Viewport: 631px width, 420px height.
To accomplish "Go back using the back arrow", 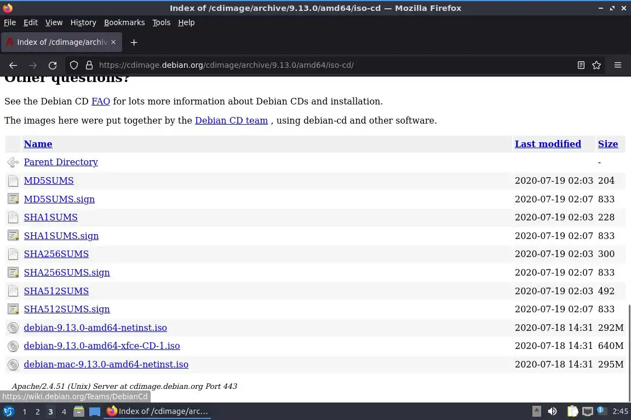I will pyautogui.click(x=13, y=65).
